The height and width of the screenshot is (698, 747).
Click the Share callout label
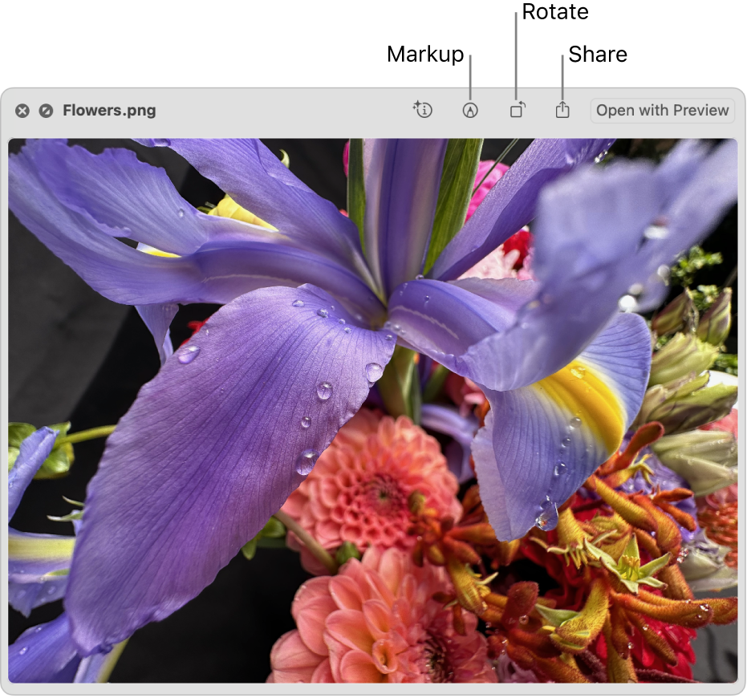pos(599,55)
